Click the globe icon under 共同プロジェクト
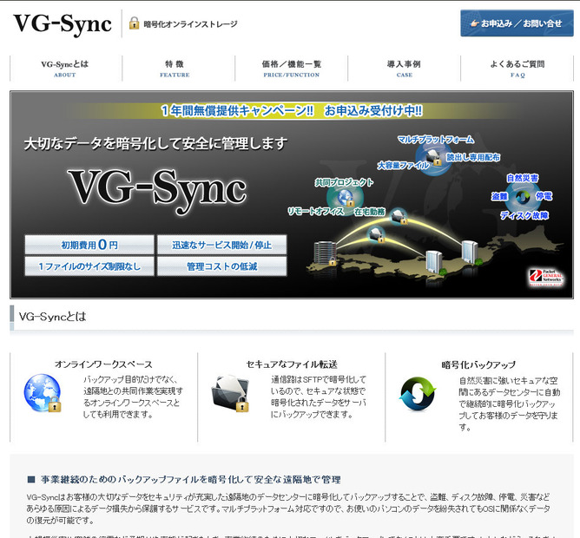The height and width of the screenshot is (538, 580). click(346, 198)
